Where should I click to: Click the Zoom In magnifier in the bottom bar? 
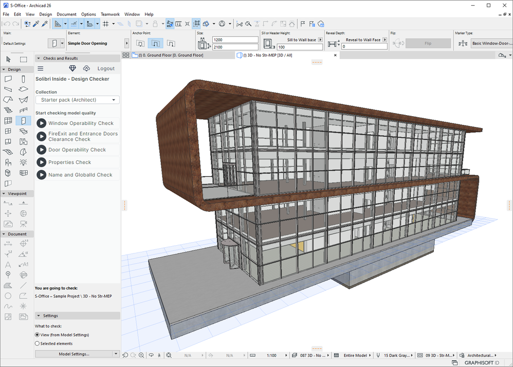click(x=141, y=355)
